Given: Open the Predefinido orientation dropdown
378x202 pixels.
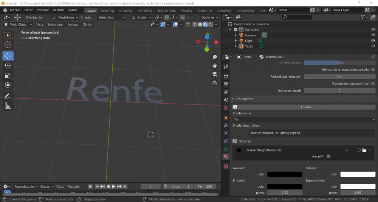Looking at the screenshot, I should point(65,18).
